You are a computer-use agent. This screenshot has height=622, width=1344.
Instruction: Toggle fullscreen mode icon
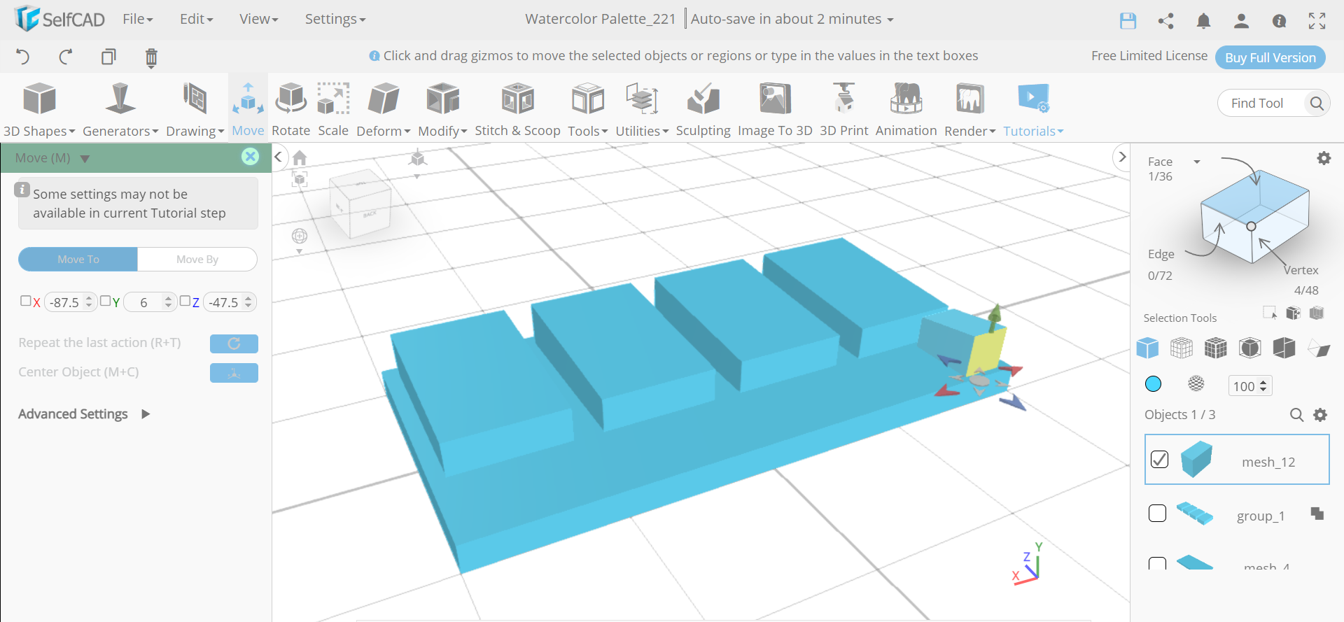pos(1317,21)
